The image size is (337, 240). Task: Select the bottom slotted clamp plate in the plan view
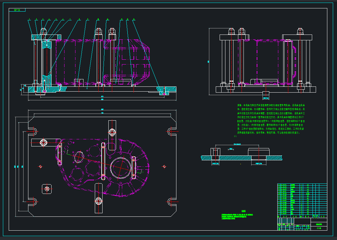click(x=99, y=198)
